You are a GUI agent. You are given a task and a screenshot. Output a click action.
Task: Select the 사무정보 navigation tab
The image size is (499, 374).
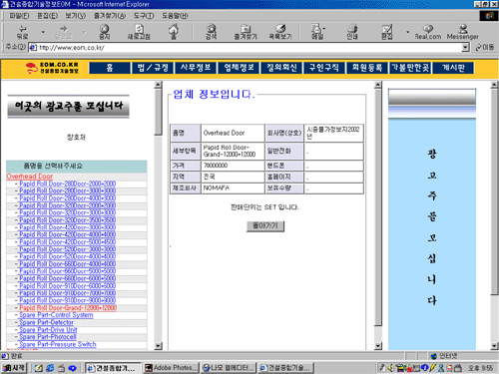196,68
